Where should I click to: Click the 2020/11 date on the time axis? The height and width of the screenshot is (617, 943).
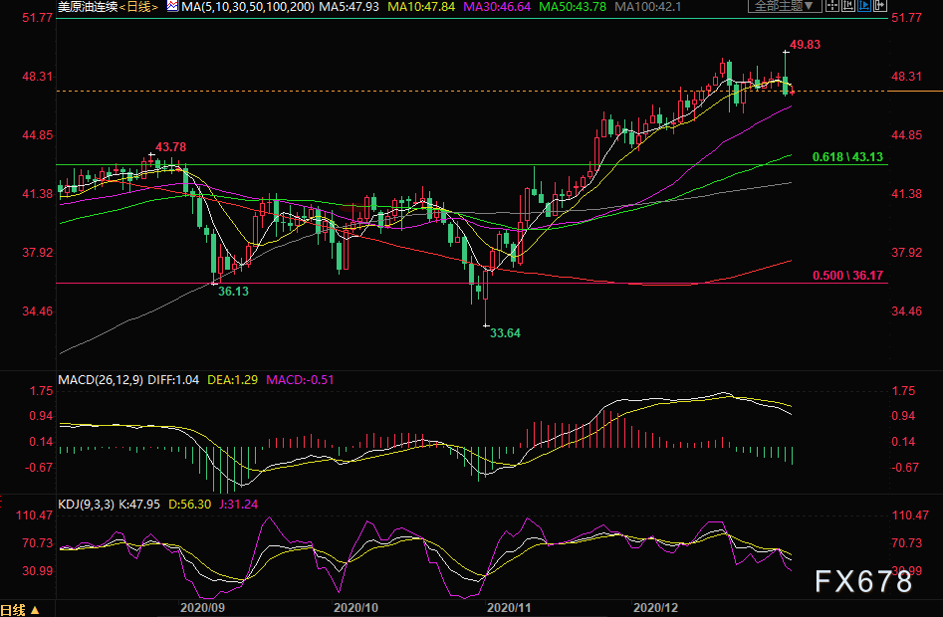pyautogui.click(x=511, y=606)
